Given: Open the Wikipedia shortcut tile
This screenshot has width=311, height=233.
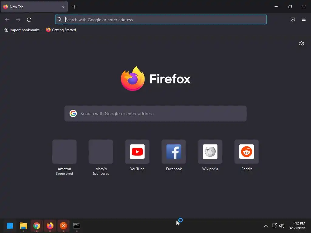Looking at the screenshot, I should click(x=210, y=152).
